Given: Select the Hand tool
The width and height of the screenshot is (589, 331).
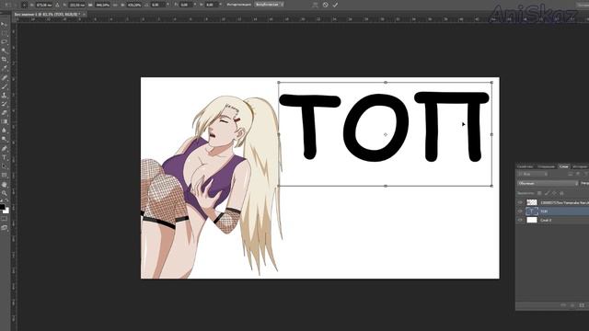Looking at the screenshot, I should [4, 185].
